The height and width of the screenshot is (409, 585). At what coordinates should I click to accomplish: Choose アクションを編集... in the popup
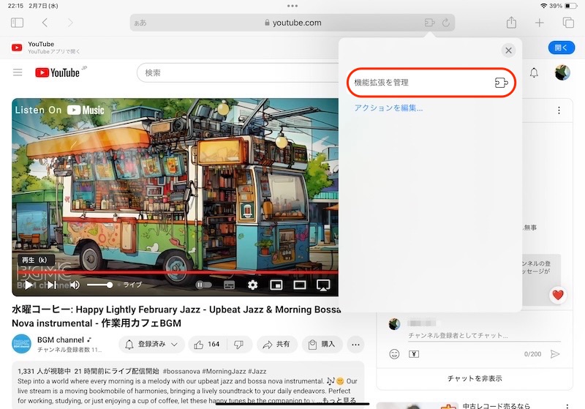coord(388,108)
